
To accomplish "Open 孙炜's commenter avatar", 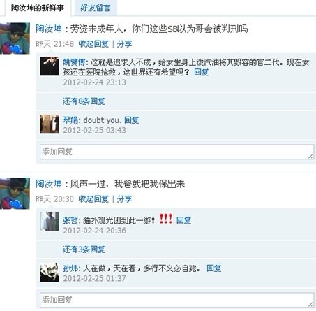I will 49,272.
